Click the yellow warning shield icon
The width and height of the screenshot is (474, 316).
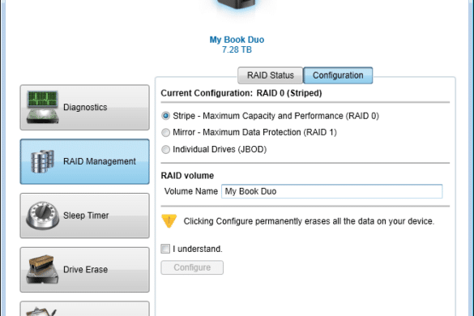tap(169, 221)
